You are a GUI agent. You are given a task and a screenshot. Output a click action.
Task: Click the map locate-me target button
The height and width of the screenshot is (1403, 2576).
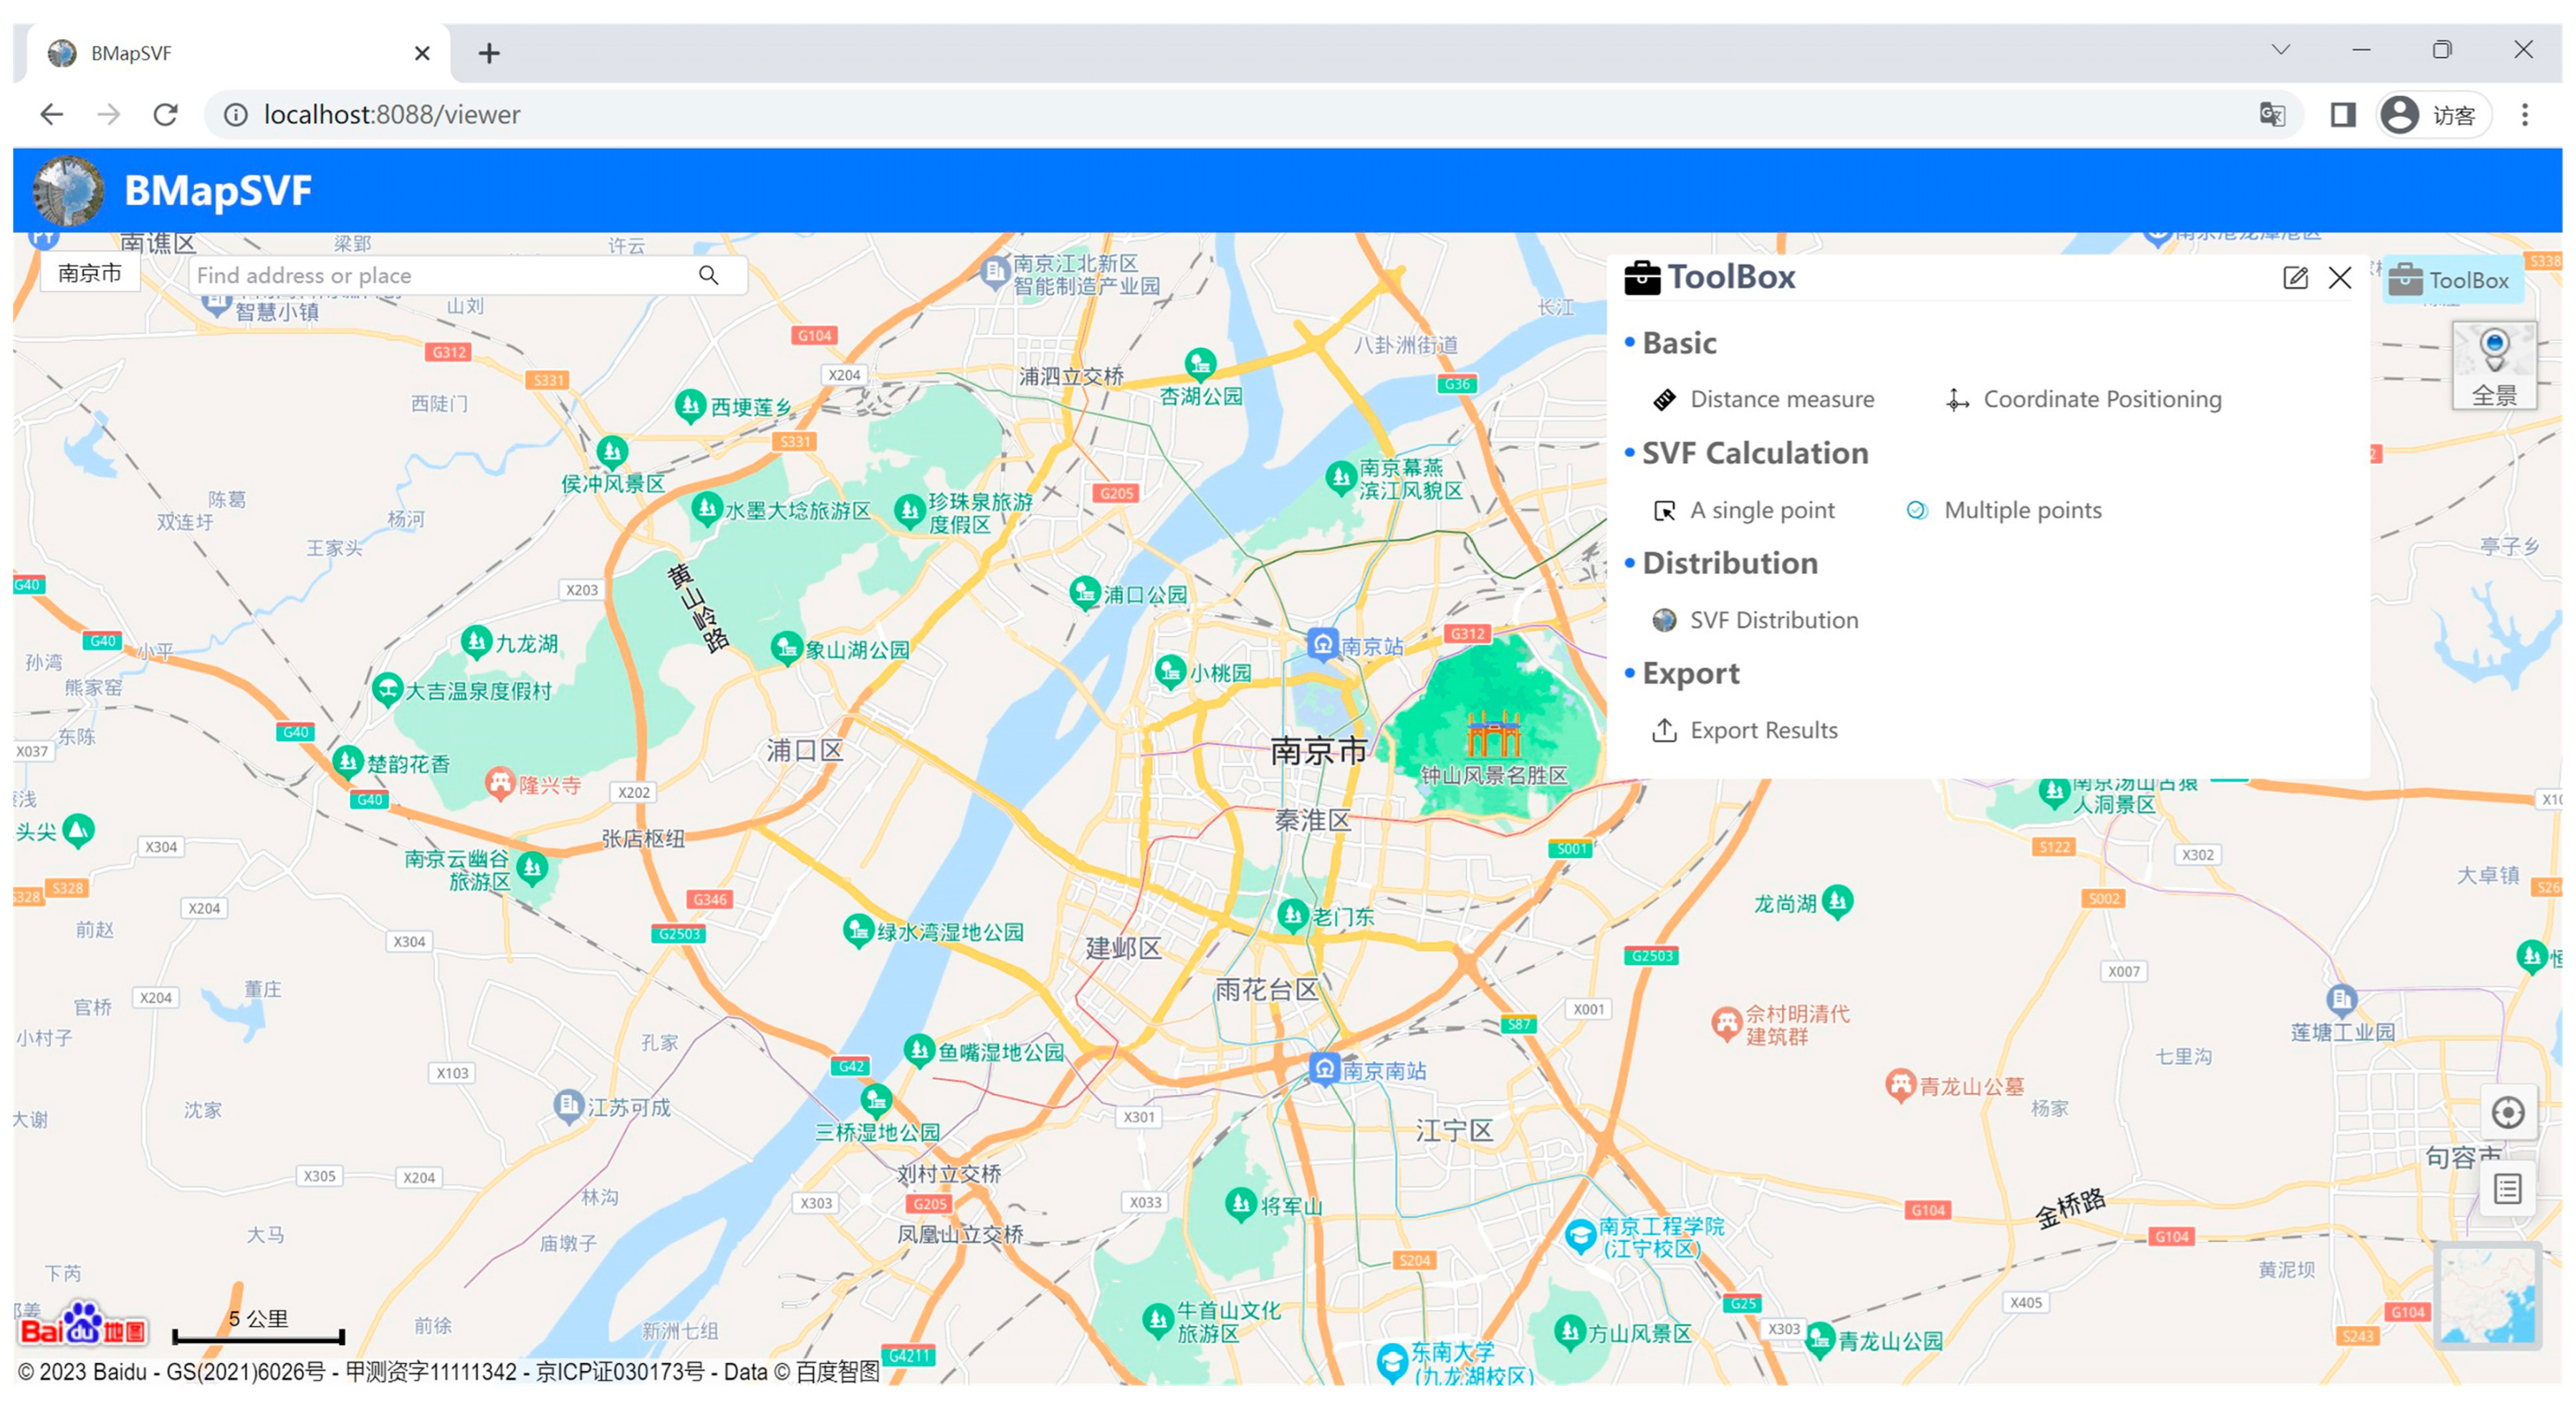(2507, 1112)
